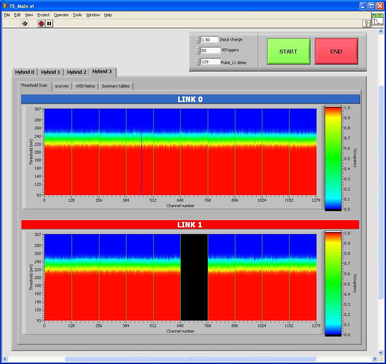This screenshot has width=386, height=364.
Task: Click the NTriggers input field
Action: 210,51
